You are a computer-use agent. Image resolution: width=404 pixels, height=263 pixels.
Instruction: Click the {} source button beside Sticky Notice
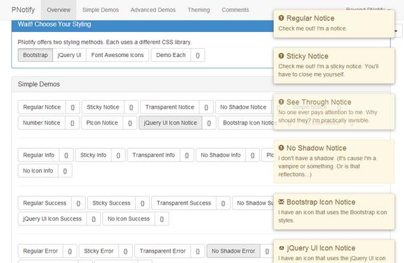131,107
